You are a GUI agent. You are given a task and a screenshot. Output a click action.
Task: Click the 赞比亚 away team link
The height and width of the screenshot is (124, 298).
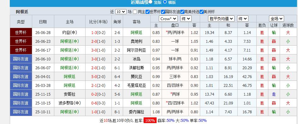pos(136,76)
